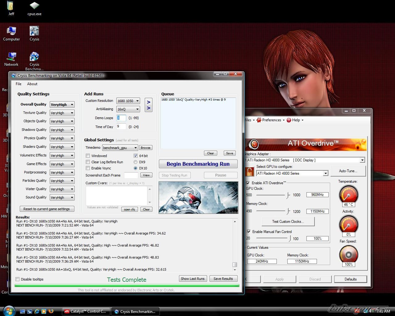Open the Network desktop icon
The width and height of the screenshot is (395, 316).
(x=11, y=57)
